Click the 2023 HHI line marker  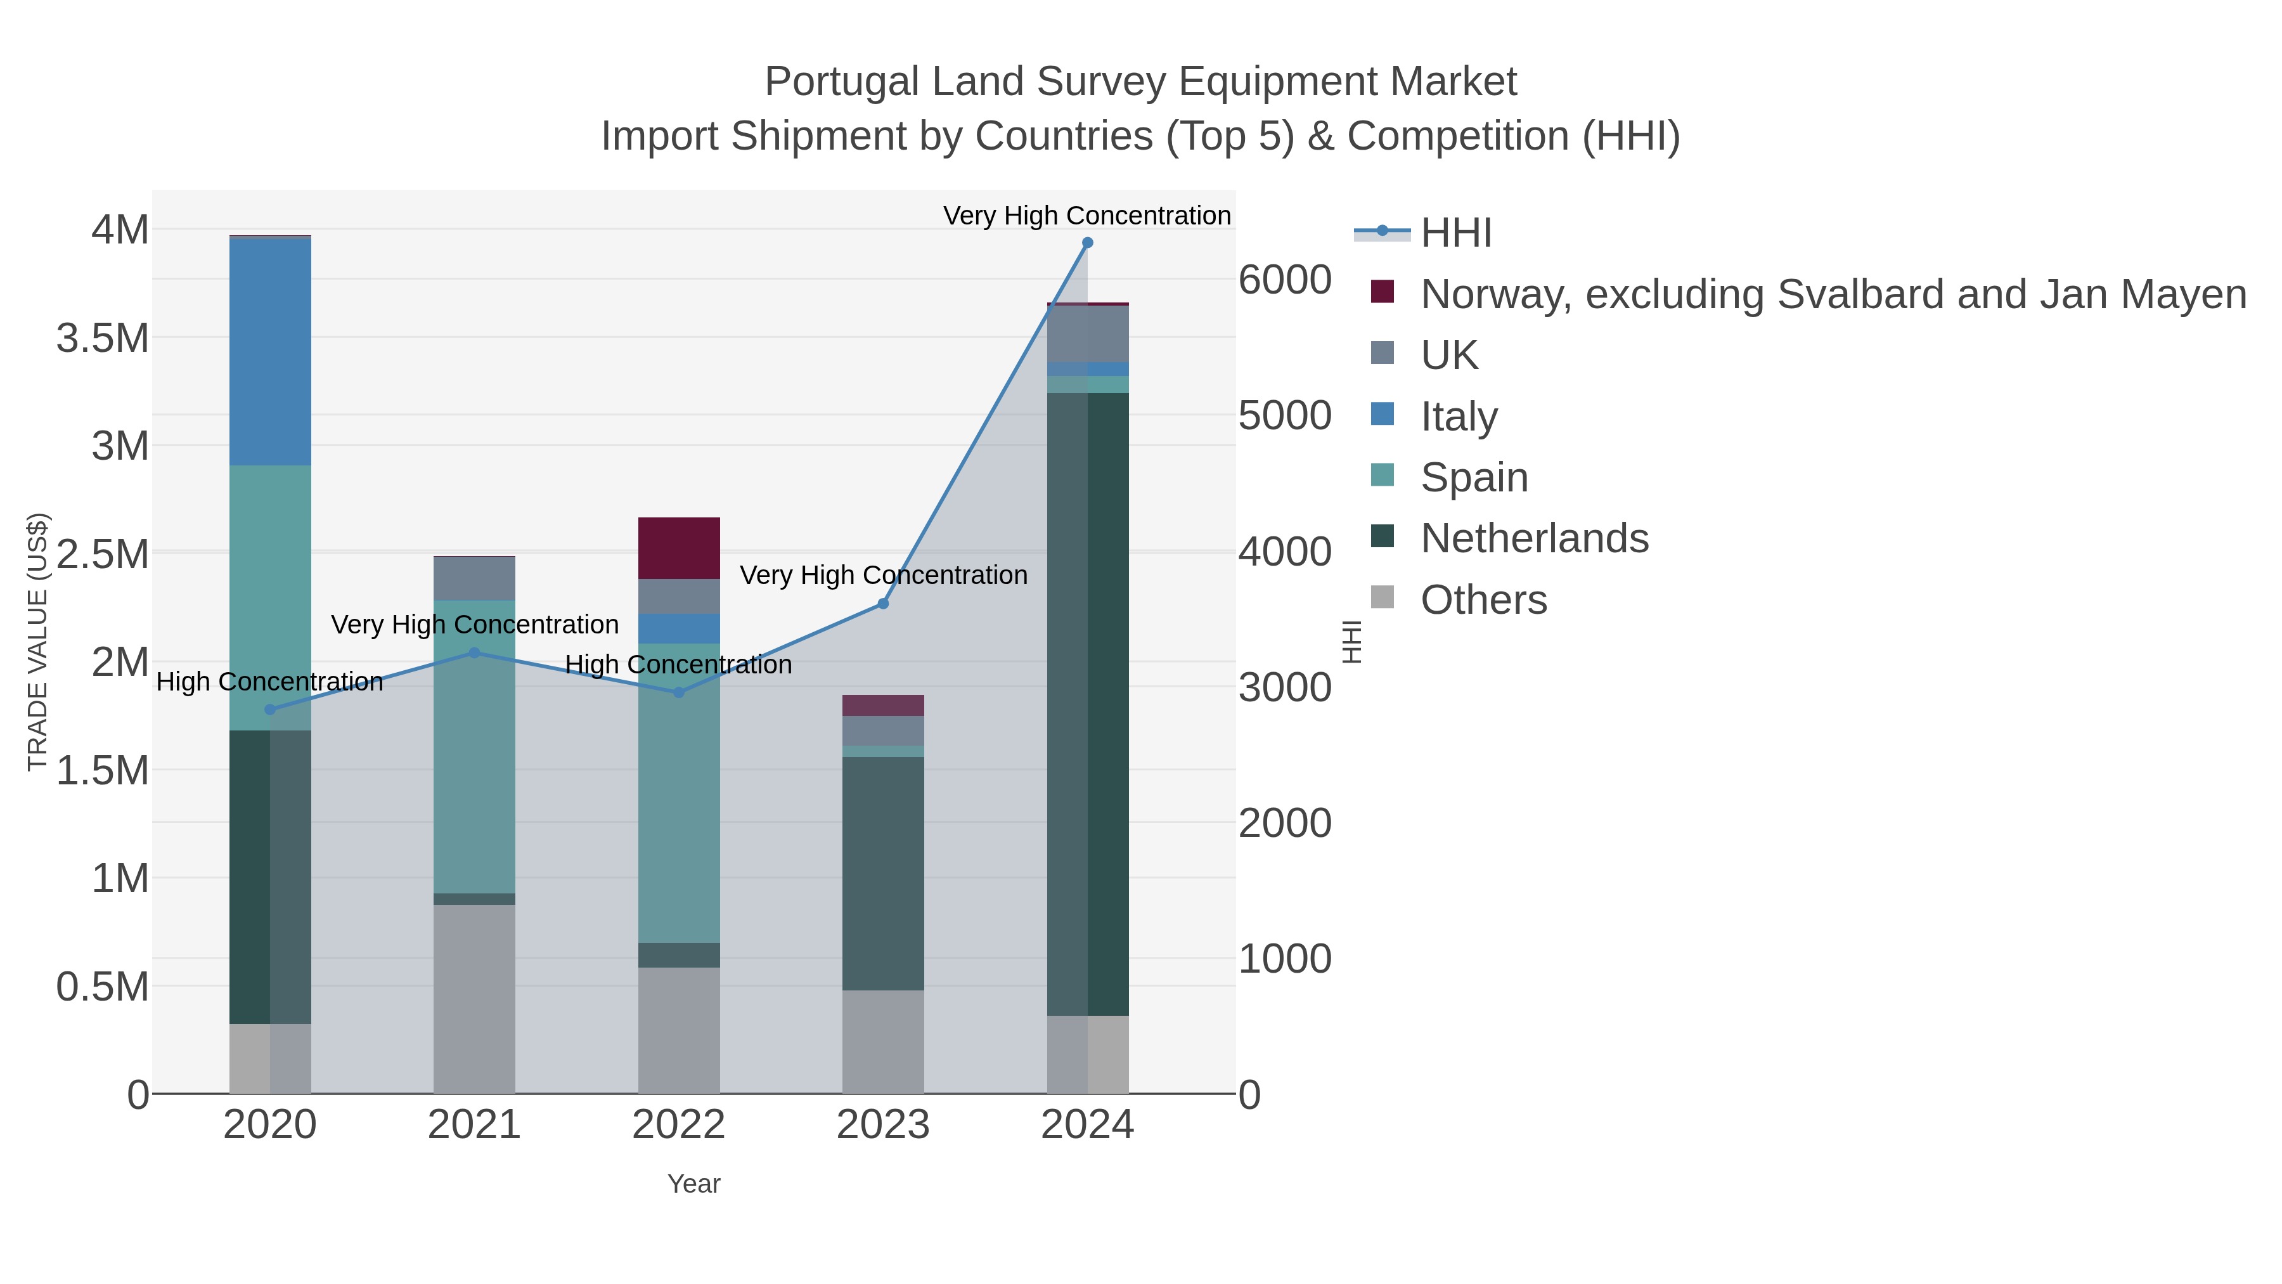click(x=883, y=604)
